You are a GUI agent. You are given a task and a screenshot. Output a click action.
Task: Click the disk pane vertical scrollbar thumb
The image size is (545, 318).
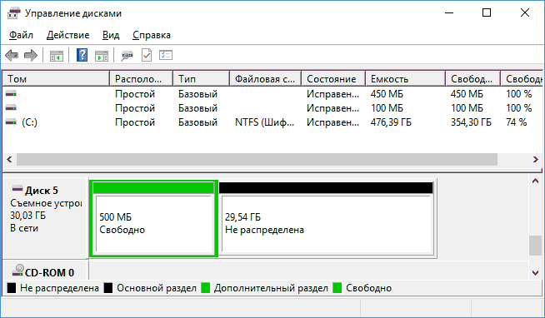(535, 246)
